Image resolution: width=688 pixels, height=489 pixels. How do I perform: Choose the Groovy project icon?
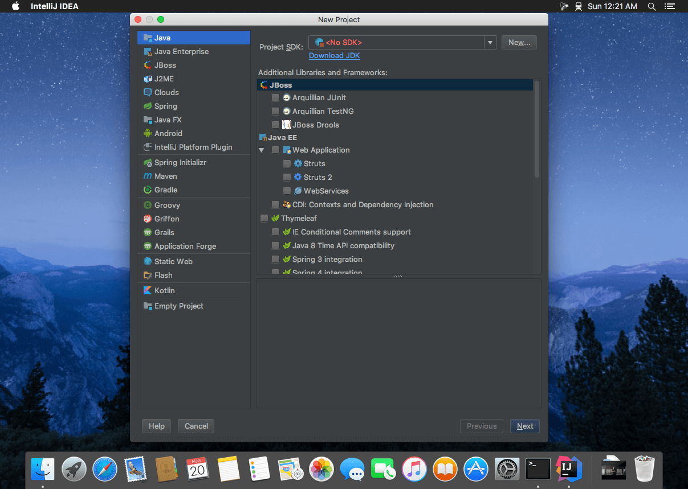click(148, 205)
